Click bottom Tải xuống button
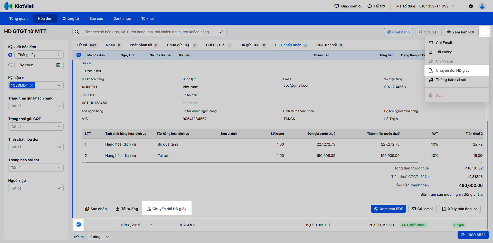 click(127, 209)
